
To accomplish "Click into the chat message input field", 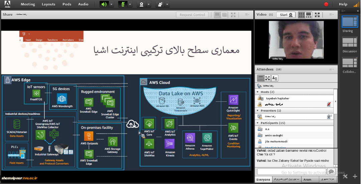I will (291, 172).
